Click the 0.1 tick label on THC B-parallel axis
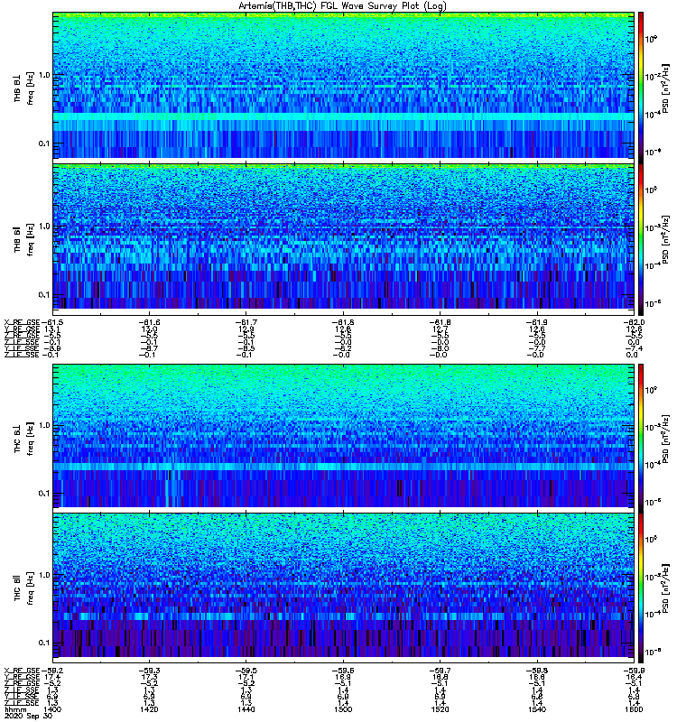 coord(44,643)
